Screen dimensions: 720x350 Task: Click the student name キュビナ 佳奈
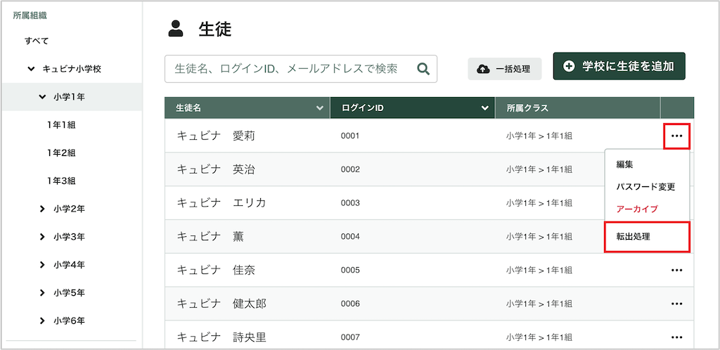click(x=215, y=270)
